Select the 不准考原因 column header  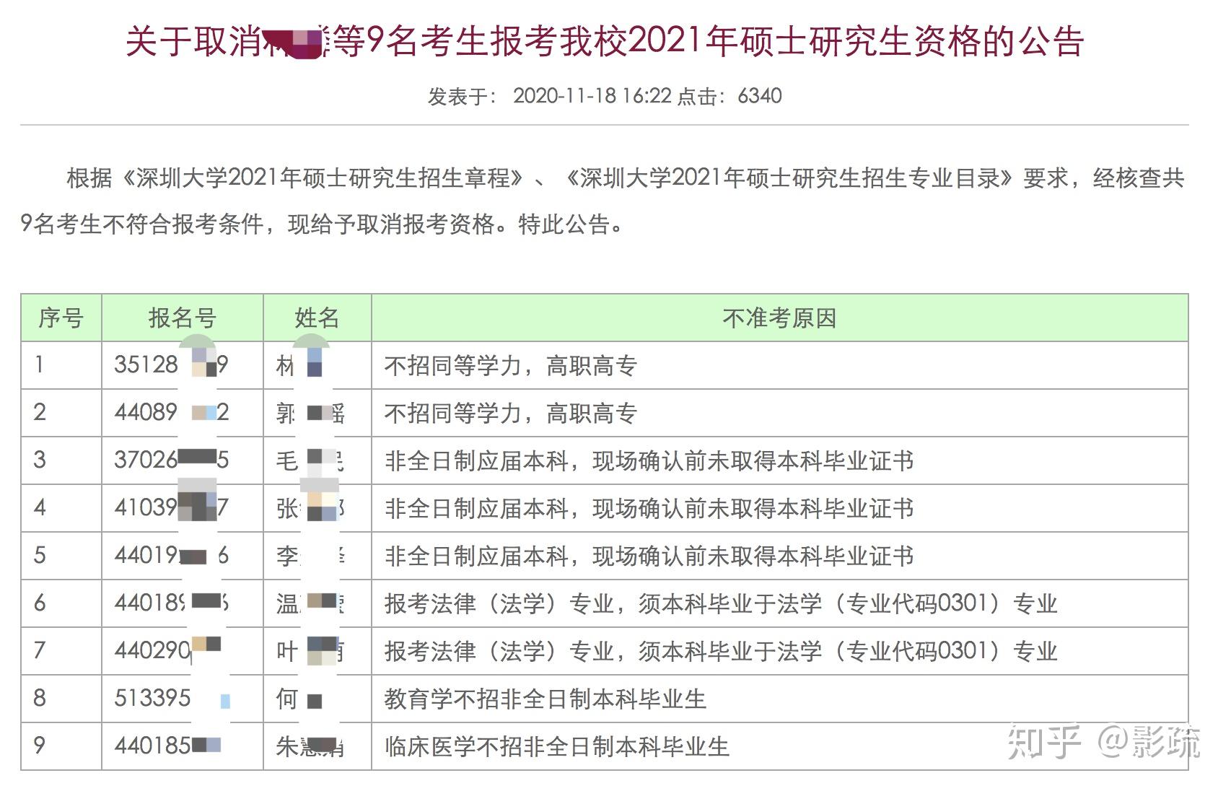click(779, 318)
